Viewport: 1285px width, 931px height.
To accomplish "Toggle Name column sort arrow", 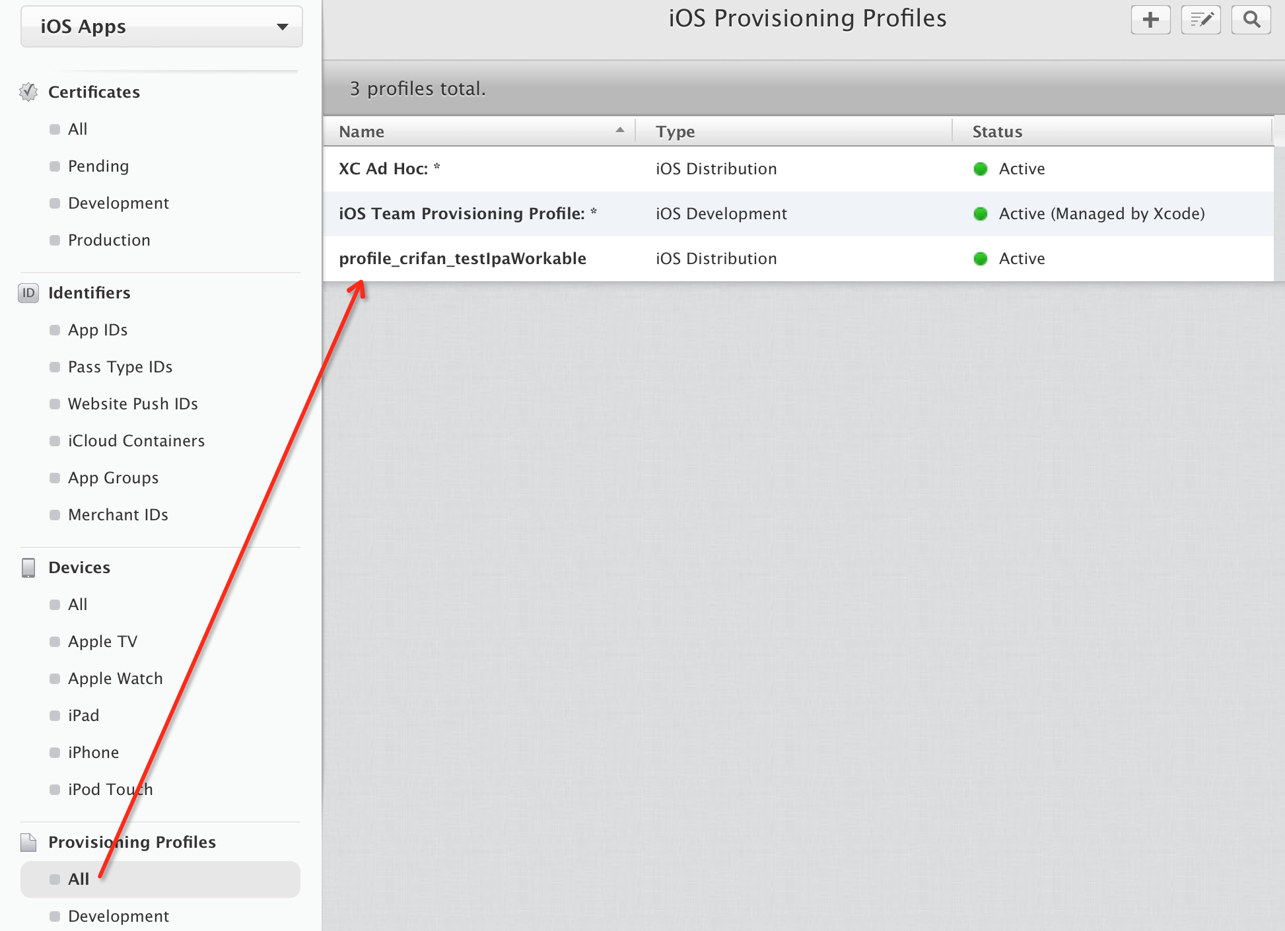I will (x=619, y=131).
